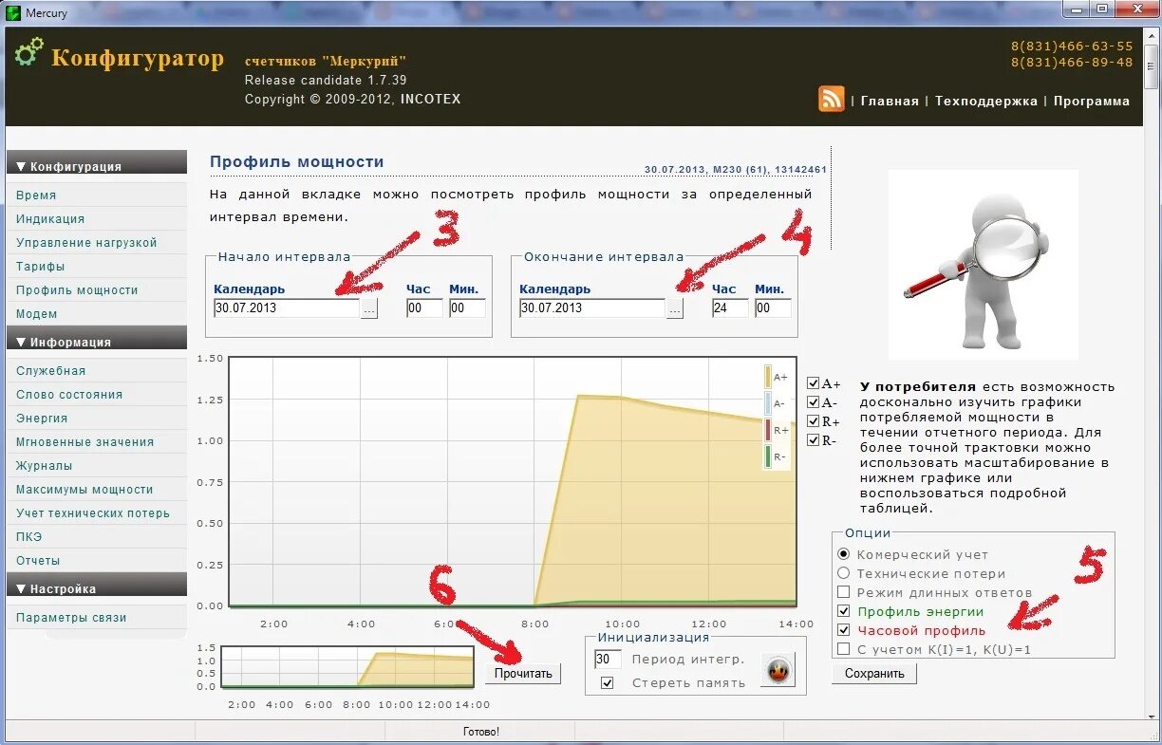Click start interval Мин. field
This screenshot has height=745, width=1162.
point(467,308)
